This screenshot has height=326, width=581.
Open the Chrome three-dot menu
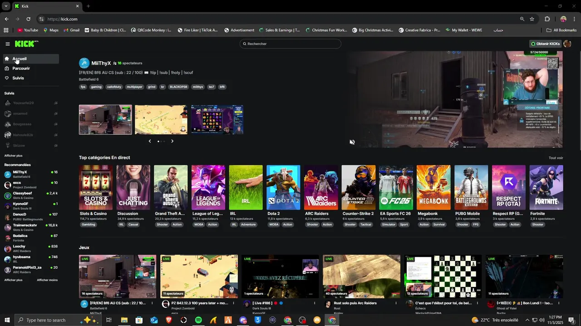(574, 19)
